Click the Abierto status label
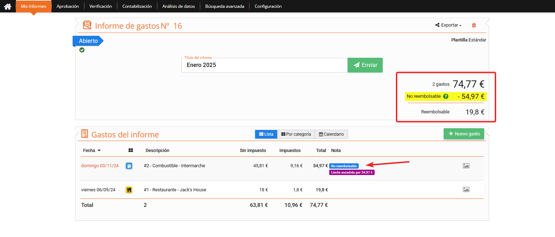 click(88, 41)
